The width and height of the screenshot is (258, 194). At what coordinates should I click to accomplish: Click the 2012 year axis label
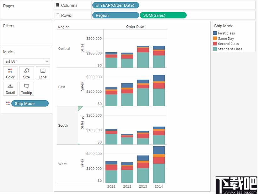[127, 186]
